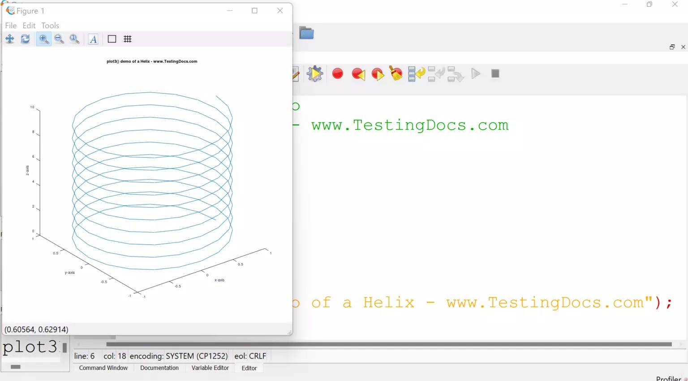The width and height of the screenshot is (688, 381).
Task: Jump to the next breakpoint
Action: click(378, 74)
